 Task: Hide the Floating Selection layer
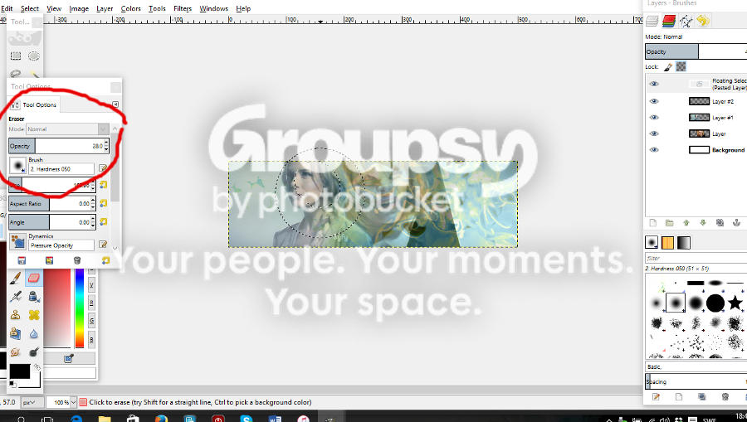tap(654, 84)
